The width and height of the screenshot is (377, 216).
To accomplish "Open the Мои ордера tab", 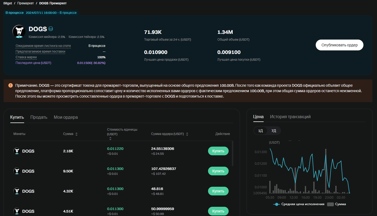I will [x=66, y=117].
